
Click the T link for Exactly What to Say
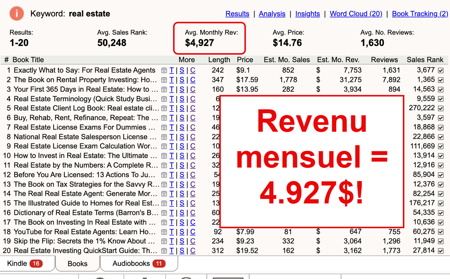point(172,70)
